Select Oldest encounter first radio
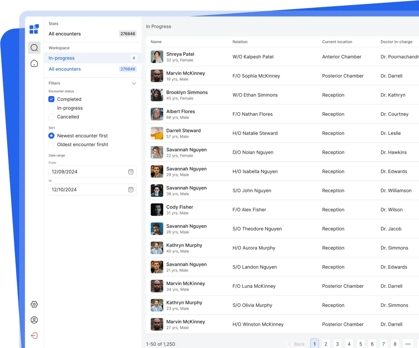This screenshot has height=348, width=419. [51, 144]
